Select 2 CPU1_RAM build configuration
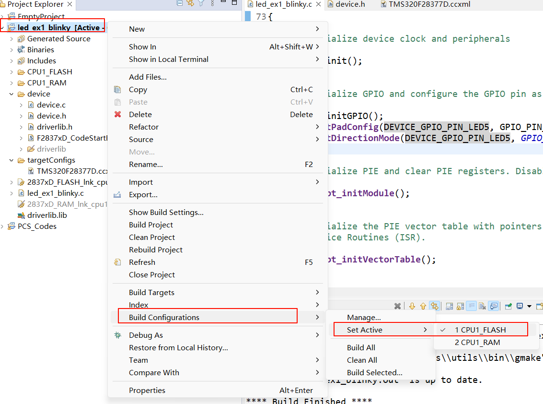The height and width of the screenshot is (404, 543). click(x=477, y=343)
